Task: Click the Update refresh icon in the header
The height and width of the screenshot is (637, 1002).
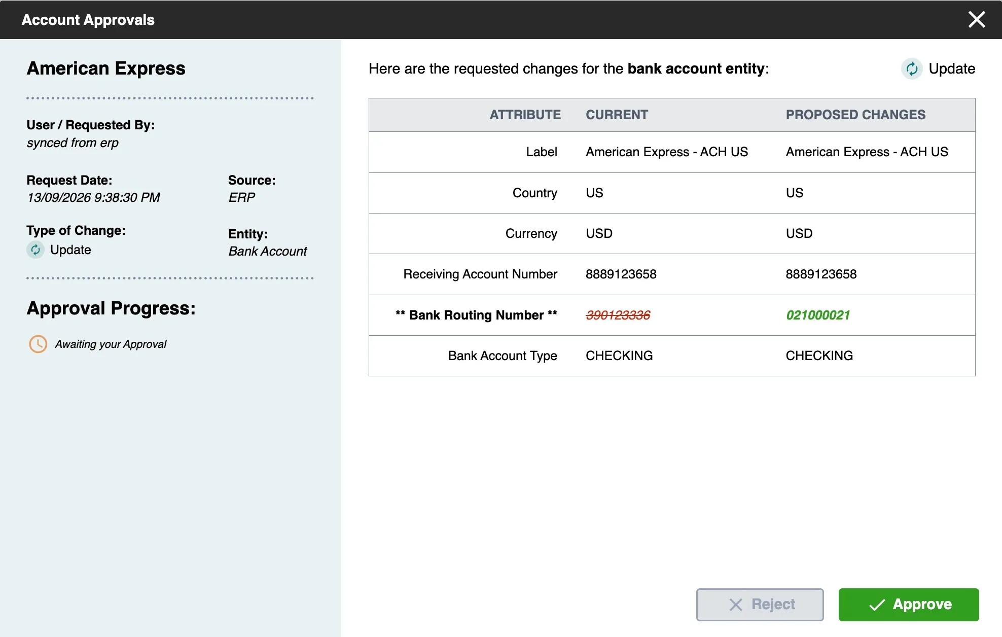Action: [912, 68]
